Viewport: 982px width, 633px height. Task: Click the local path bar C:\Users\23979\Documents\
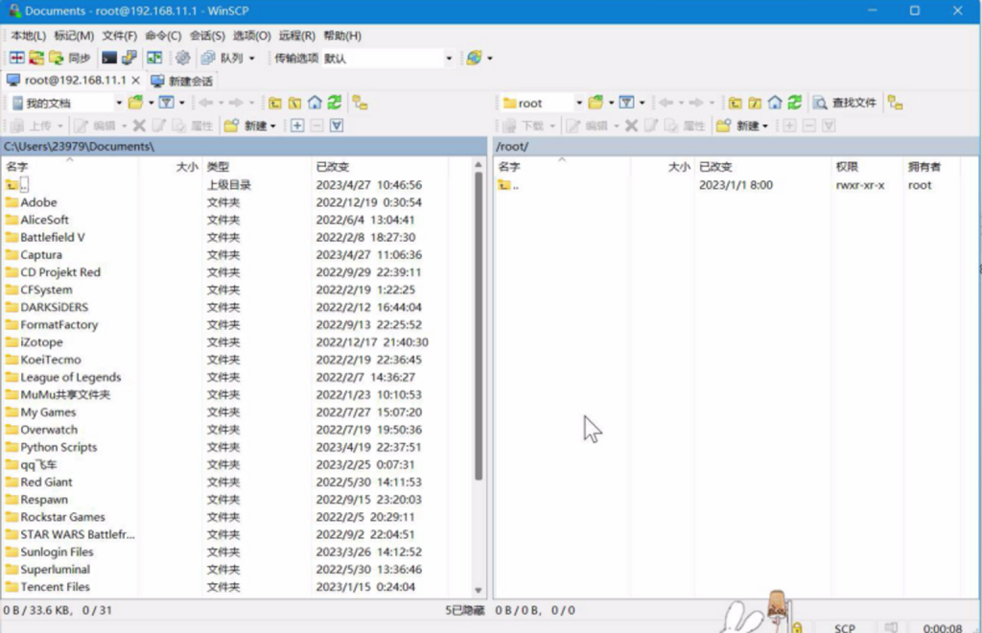tap(244, 147)
